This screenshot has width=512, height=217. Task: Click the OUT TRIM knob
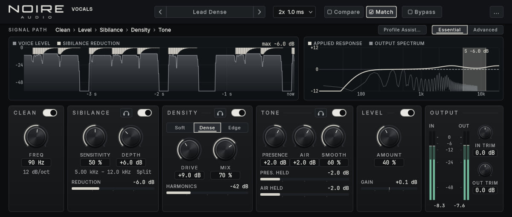pos(486,170)
